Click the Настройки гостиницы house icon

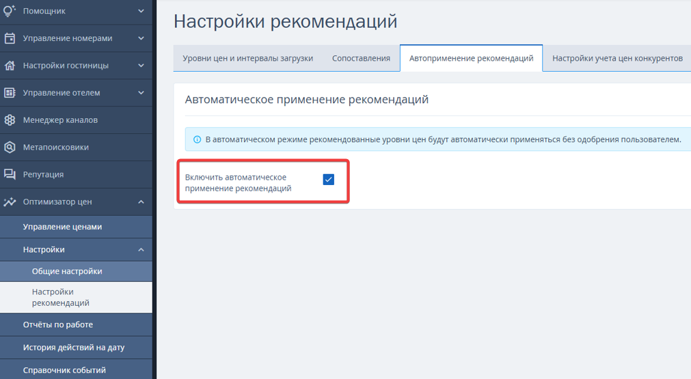coord(10,66)
